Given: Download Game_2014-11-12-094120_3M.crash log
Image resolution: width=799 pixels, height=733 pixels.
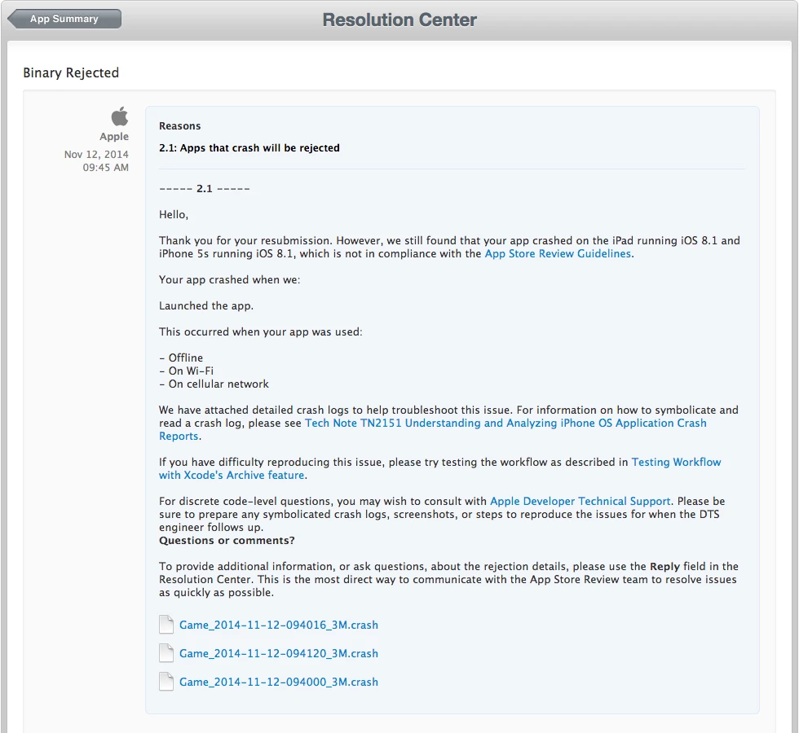Looking at the screenshot, I should [x=279, y=653].
